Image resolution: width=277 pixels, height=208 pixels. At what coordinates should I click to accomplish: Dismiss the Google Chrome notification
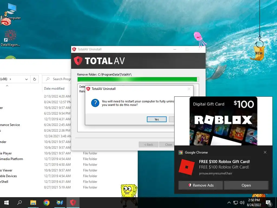tap(265, 152)
